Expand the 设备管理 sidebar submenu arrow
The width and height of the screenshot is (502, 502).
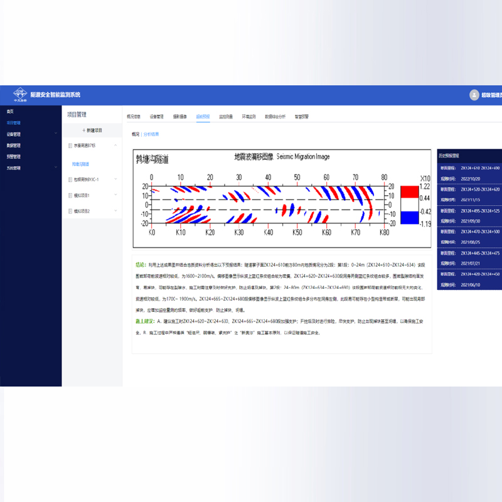56,133
